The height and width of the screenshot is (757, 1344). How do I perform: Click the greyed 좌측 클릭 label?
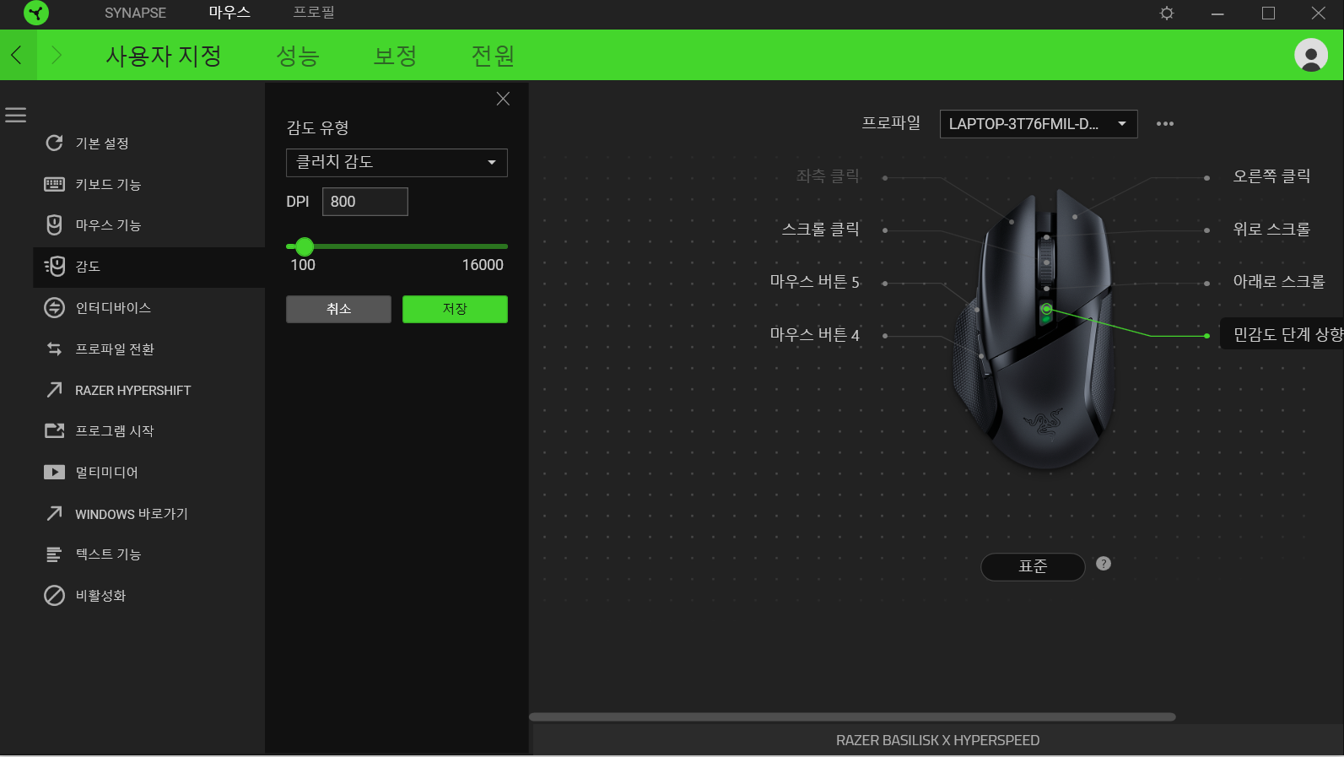coord(828,176)
